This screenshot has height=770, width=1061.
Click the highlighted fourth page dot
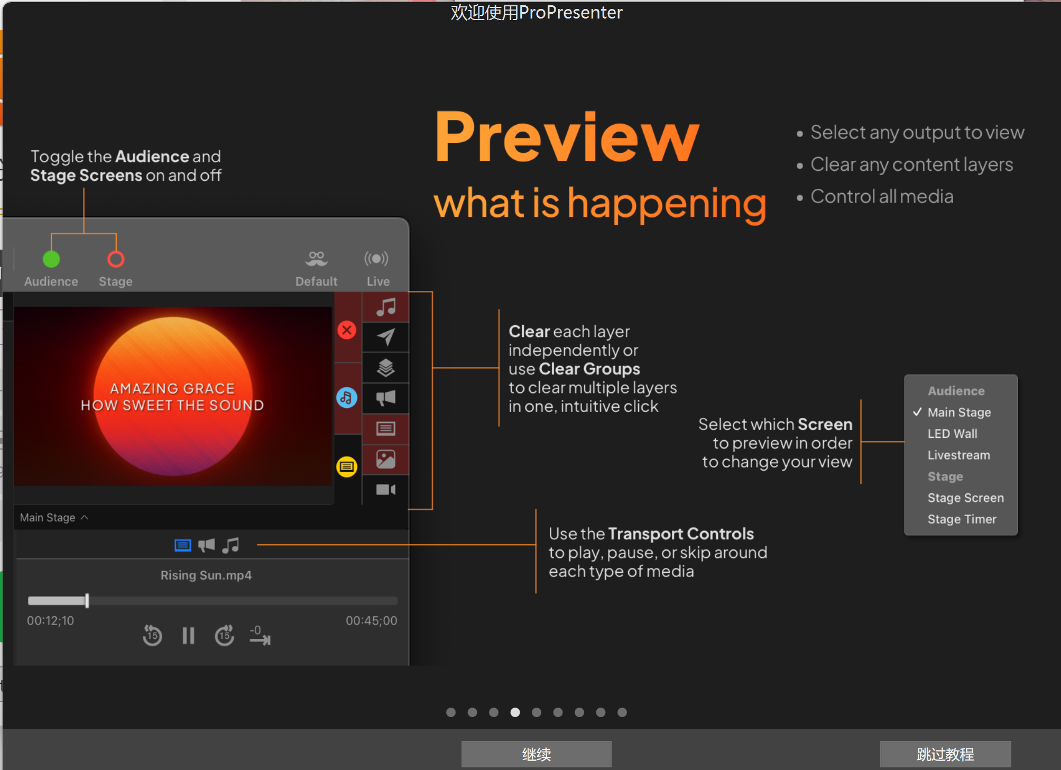(x=515, y=712)
